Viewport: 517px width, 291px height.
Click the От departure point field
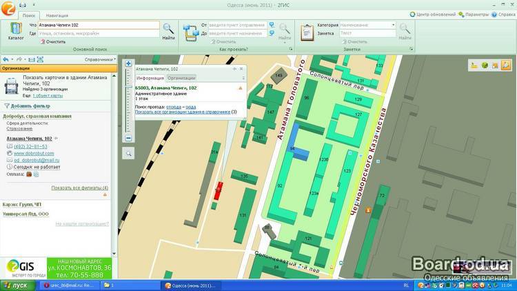click(237, 25)
